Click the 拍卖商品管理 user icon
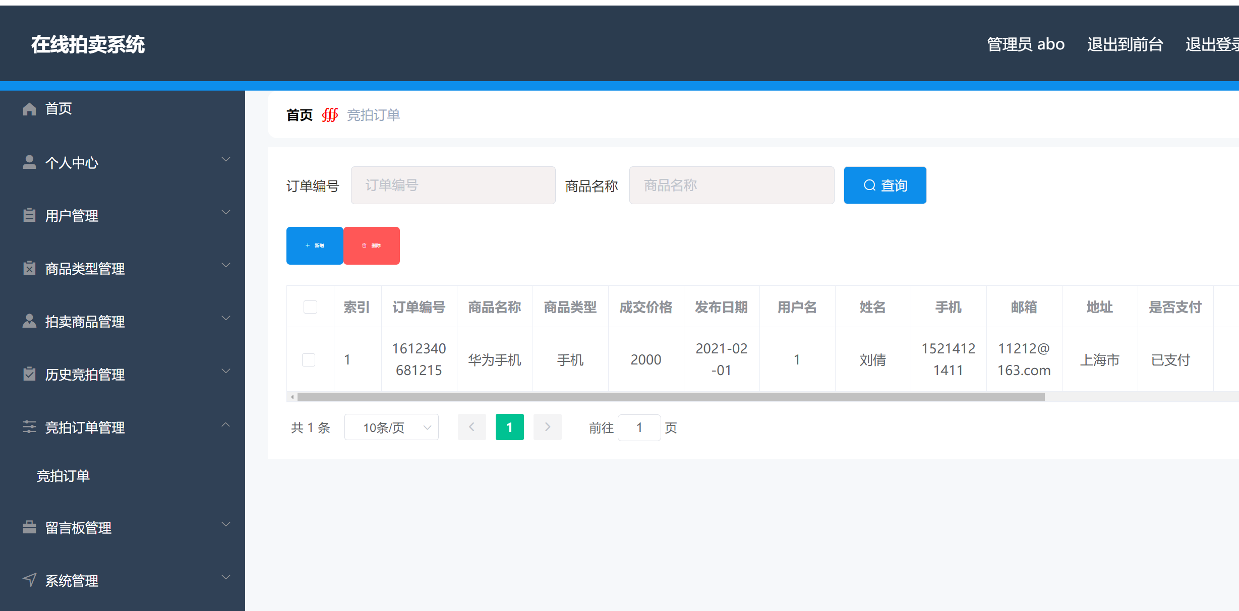 click(x=29, y=321)
